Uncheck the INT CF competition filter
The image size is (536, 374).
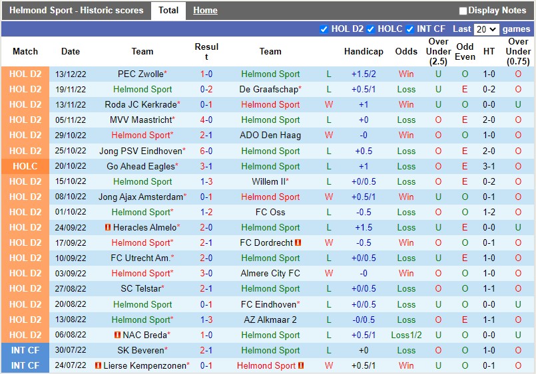click(x=409, y=29)
